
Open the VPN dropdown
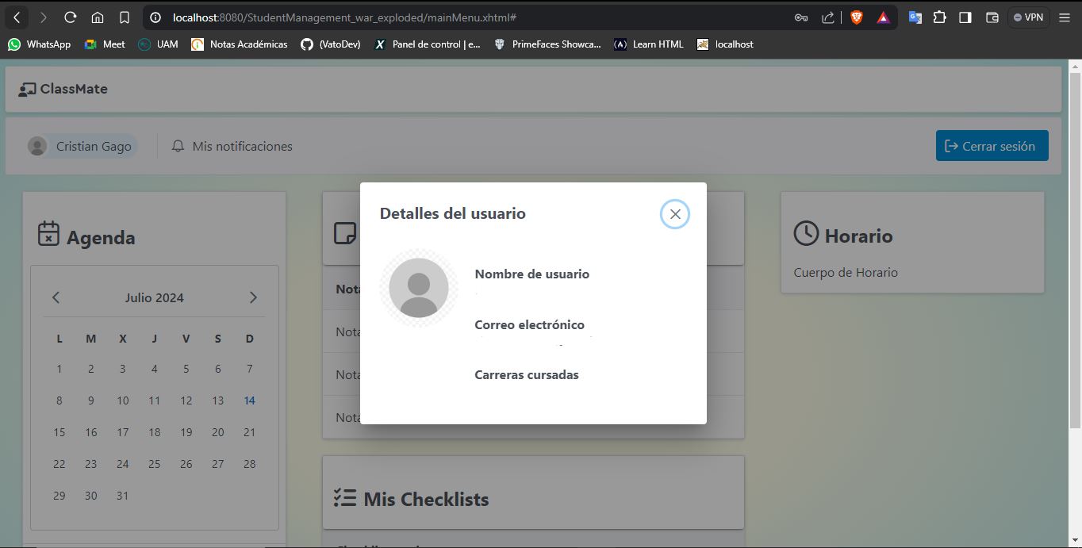1027,17
